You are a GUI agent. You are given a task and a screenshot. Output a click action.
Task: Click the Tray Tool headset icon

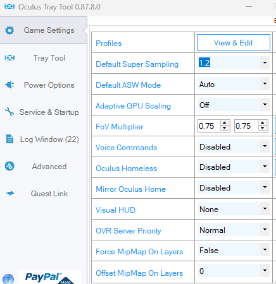9,57
